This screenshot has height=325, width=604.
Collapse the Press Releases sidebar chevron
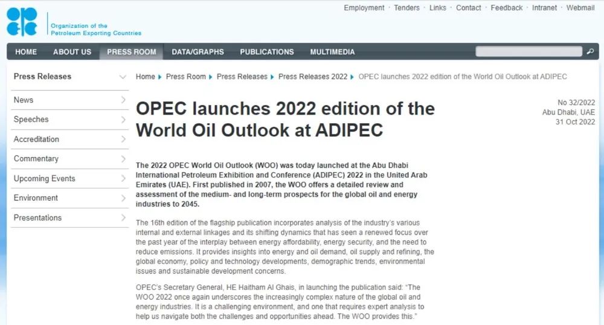(123, 77)
